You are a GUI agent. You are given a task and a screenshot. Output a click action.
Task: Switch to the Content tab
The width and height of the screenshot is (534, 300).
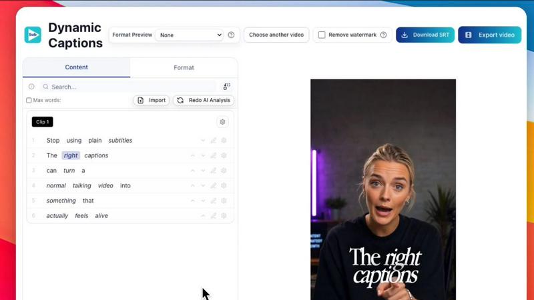pos(76,67)
